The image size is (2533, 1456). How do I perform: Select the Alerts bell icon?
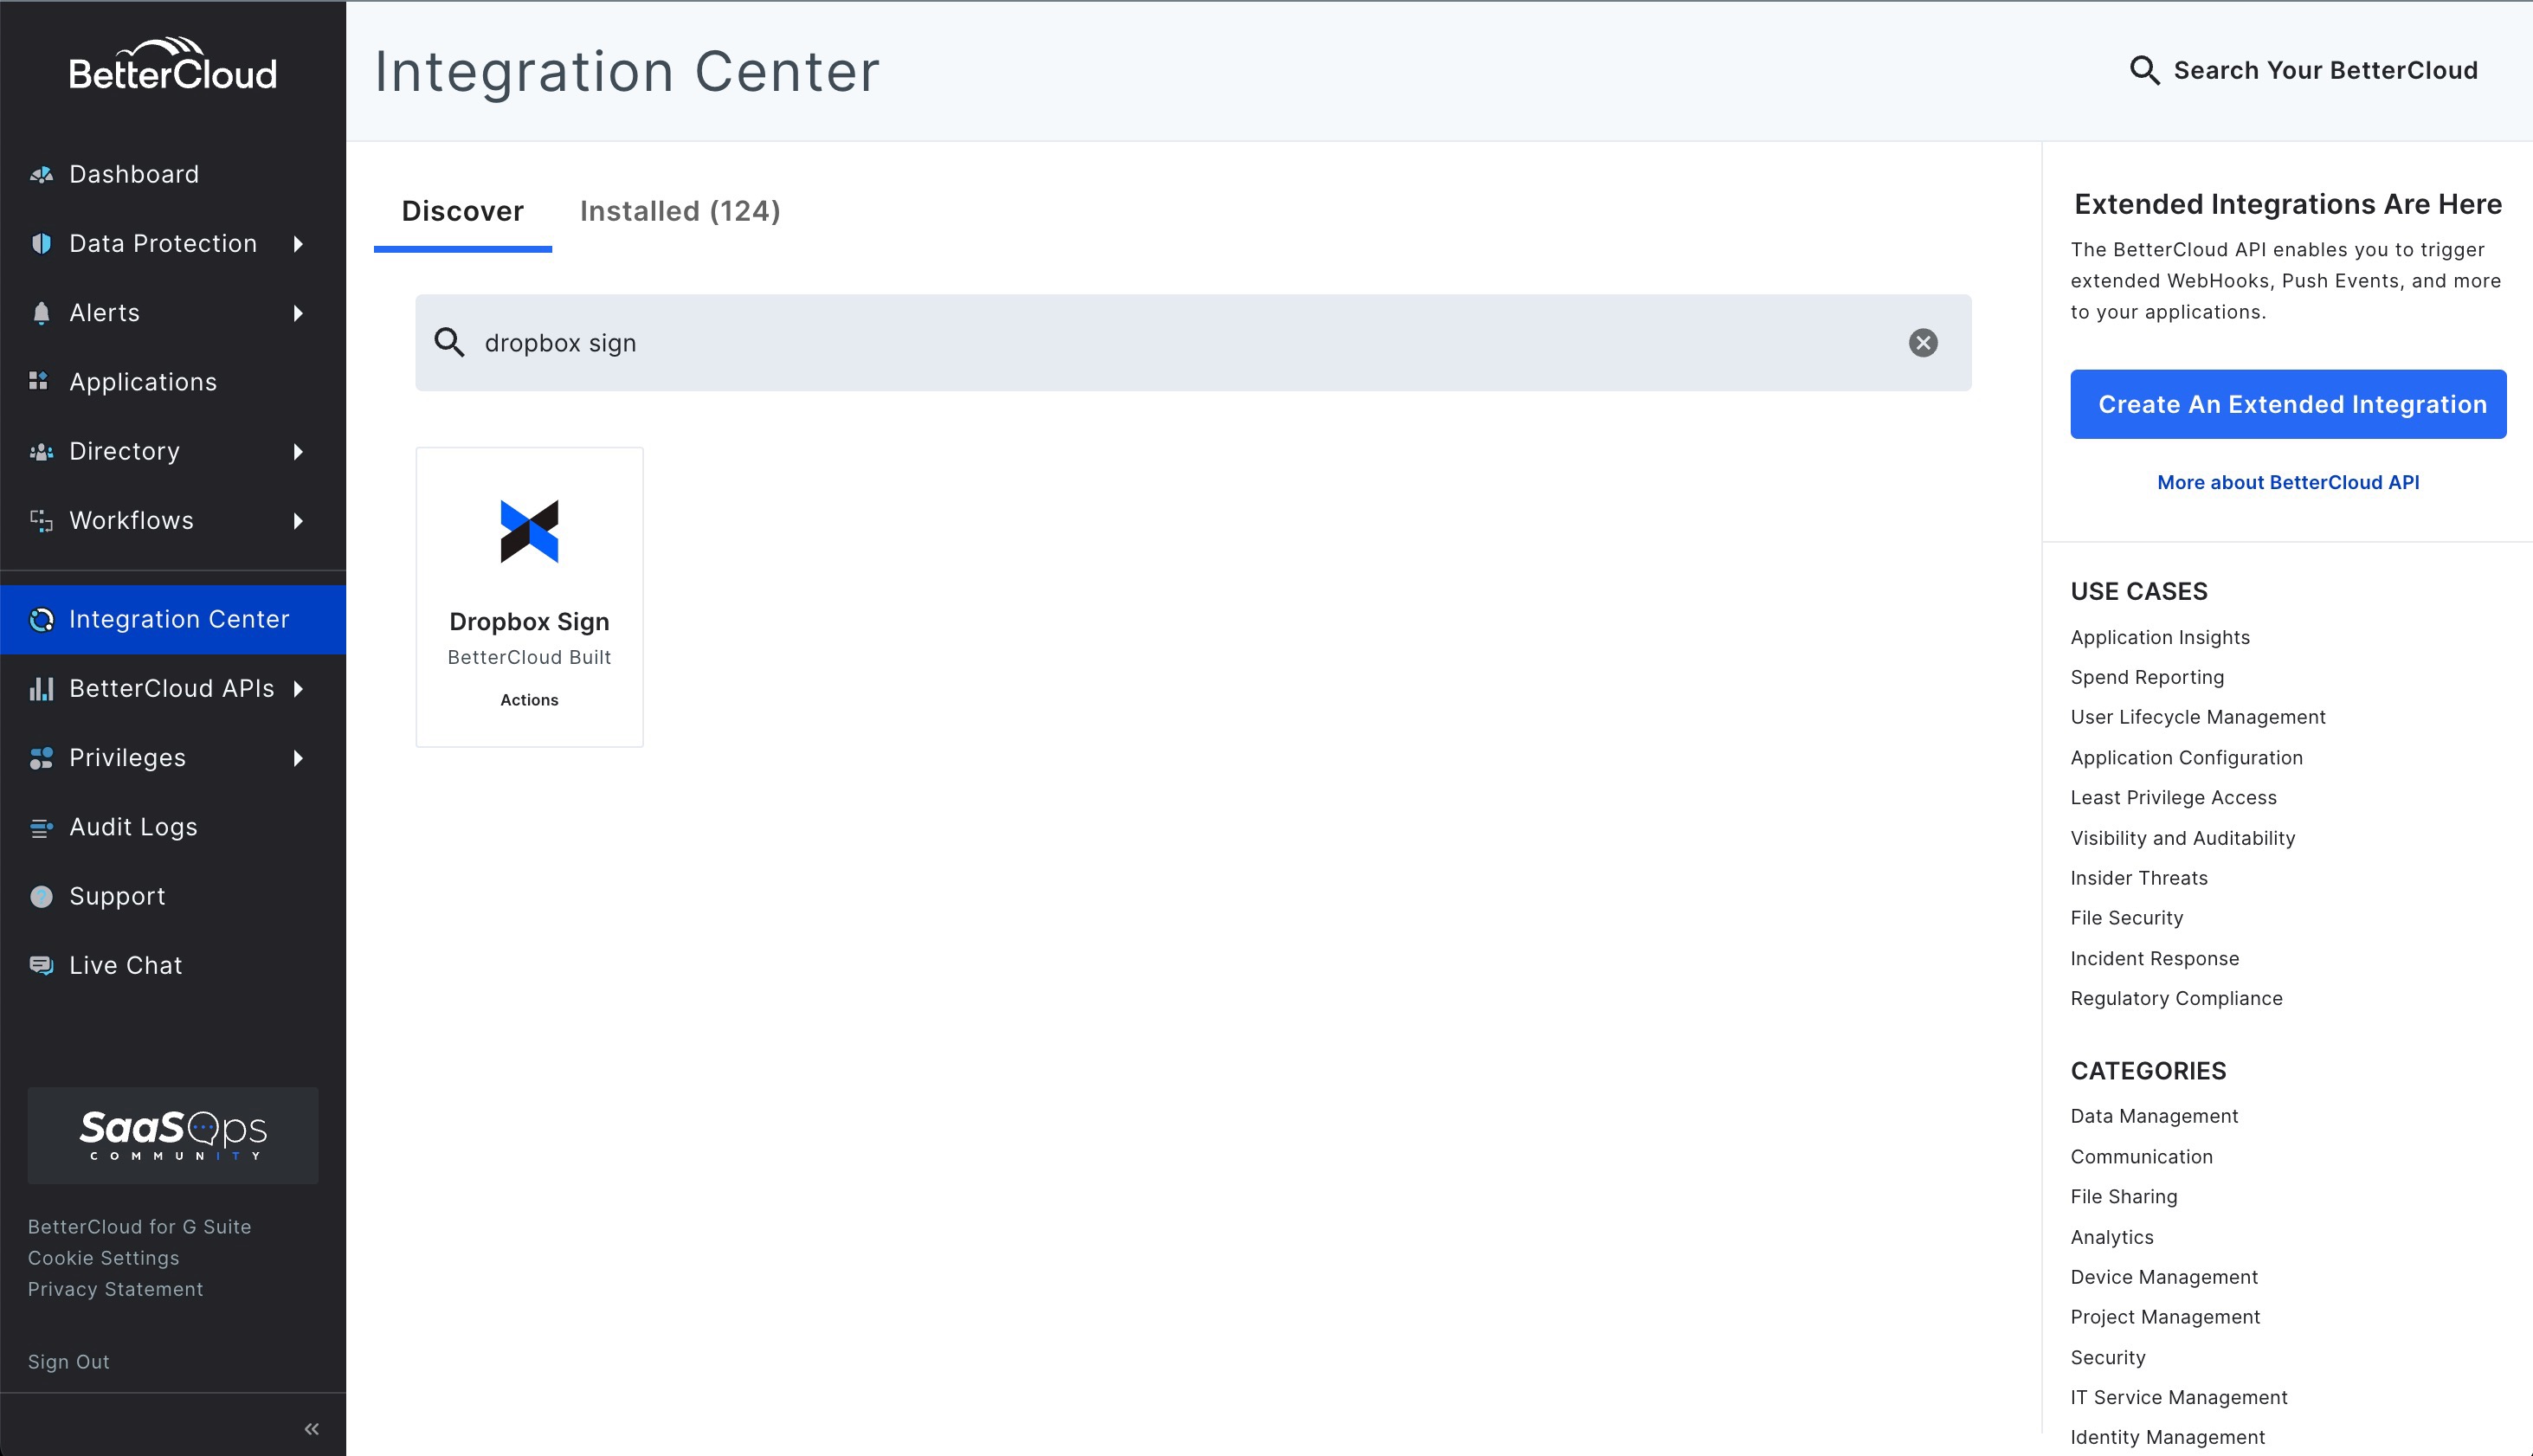[40, 312]
